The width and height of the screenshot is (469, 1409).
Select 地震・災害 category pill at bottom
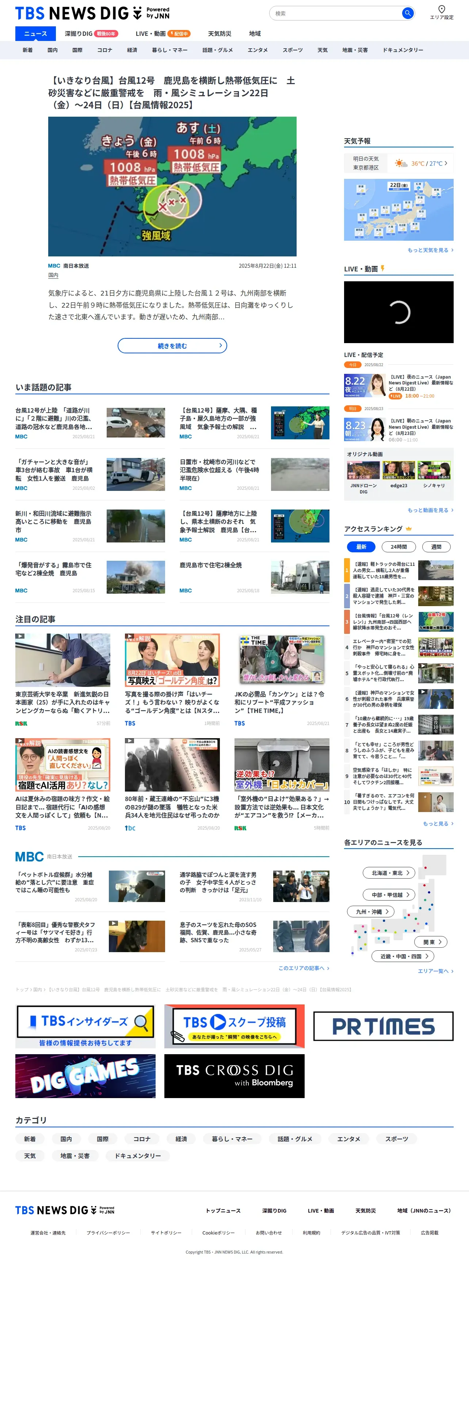pyautogui.click(x=75, y=1156)
